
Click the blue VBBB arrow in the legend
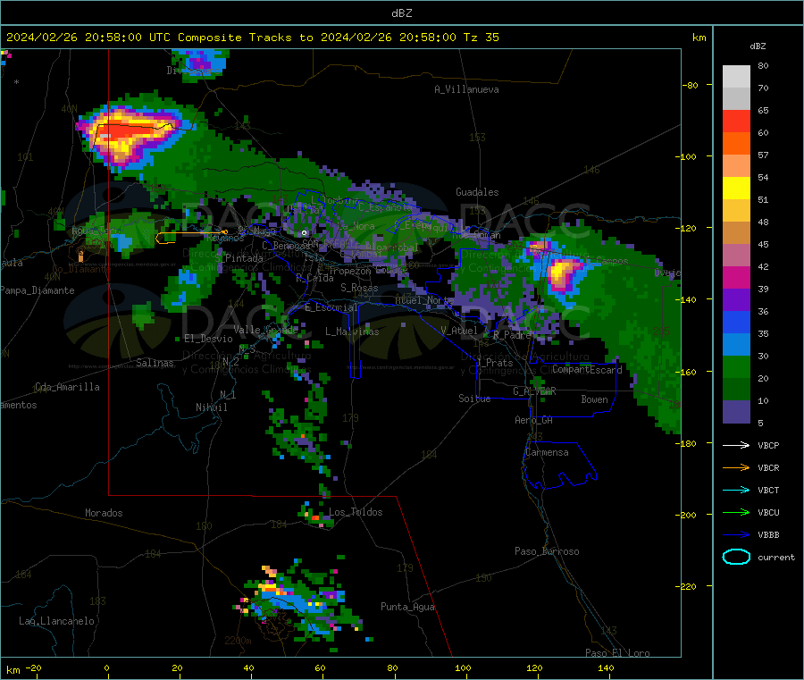coord(736,535)
